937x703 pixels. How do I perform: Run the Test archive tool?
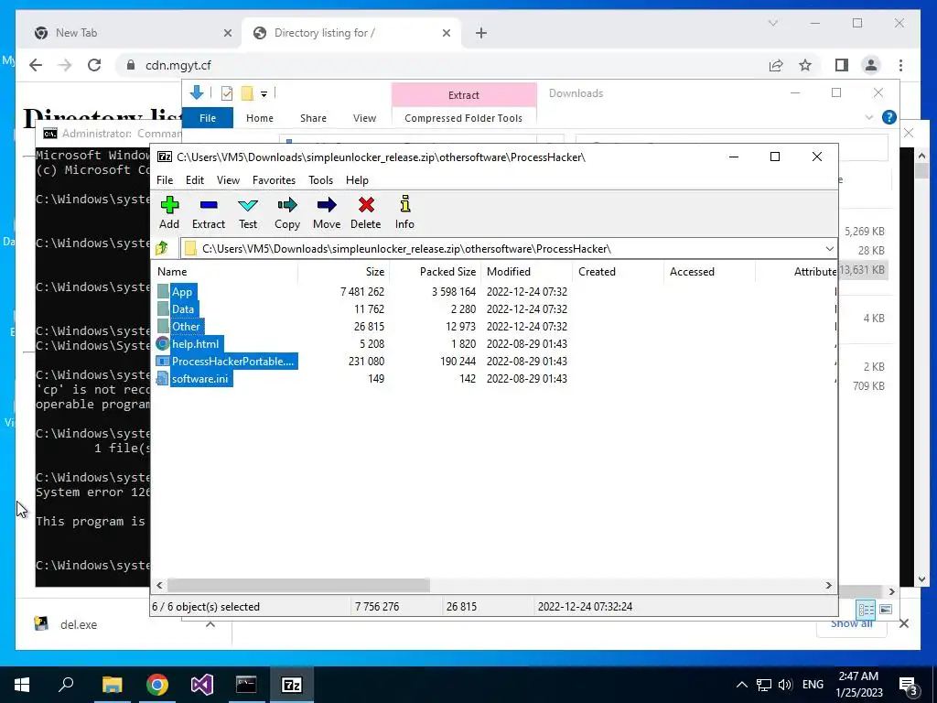point(248,212)
